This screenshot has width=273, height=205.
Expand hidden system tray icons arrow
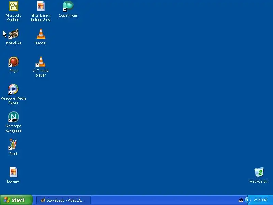247,200
